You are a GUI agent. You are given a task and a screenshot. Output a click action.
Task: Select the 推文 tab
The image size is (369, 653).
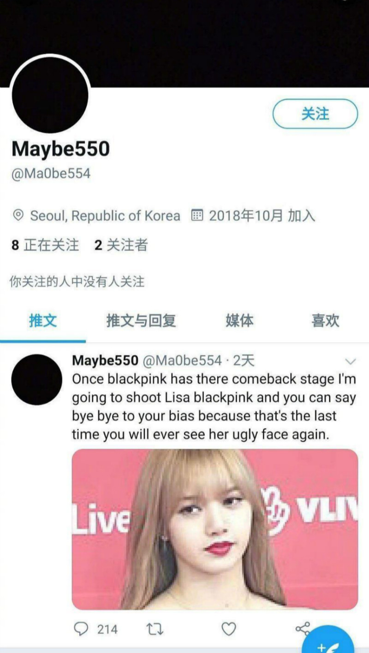[43, 321]
